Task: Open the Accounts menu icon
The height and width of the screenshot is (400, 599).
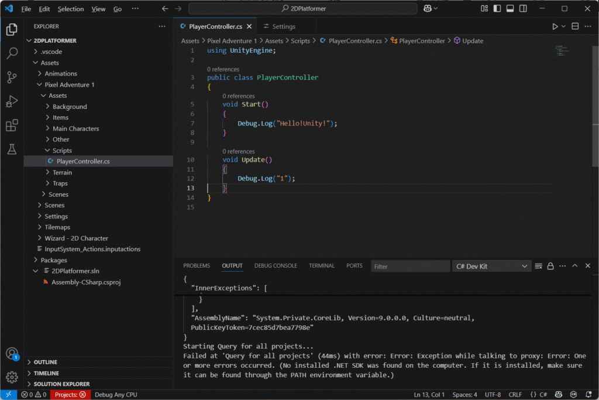Action: tap(12, 353)
